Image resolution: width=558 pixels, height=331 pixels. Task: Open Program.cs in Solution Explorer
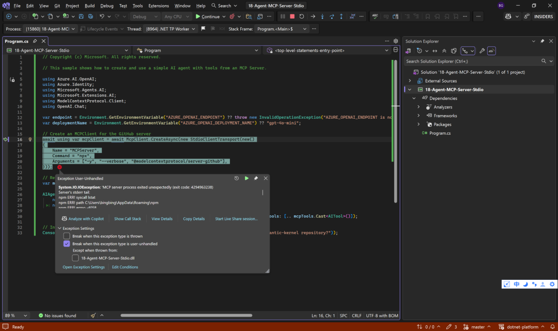coord(440,133)
